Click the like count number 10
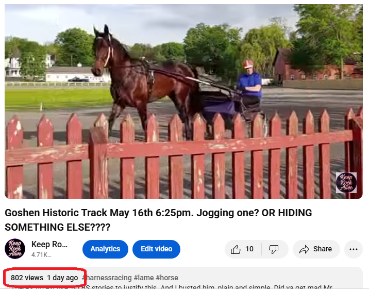 click(x=249, y=249)
